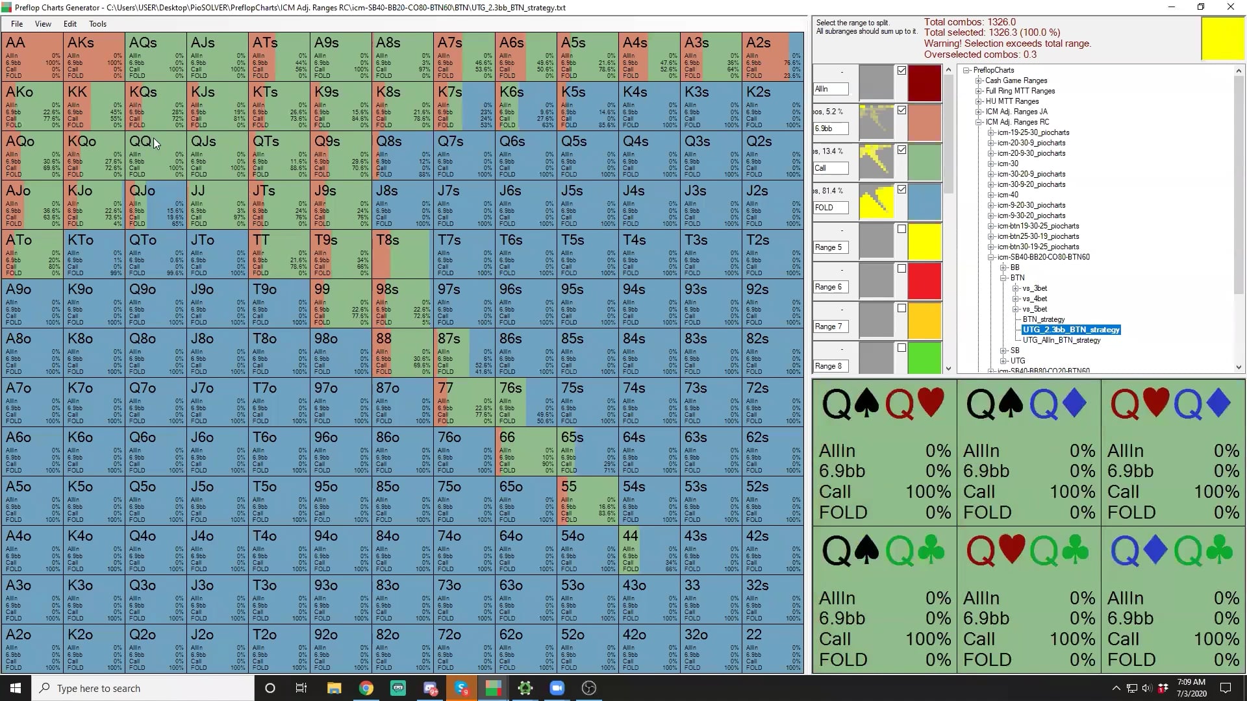Open File Explorer in the taskbar

tap(334, 688)
